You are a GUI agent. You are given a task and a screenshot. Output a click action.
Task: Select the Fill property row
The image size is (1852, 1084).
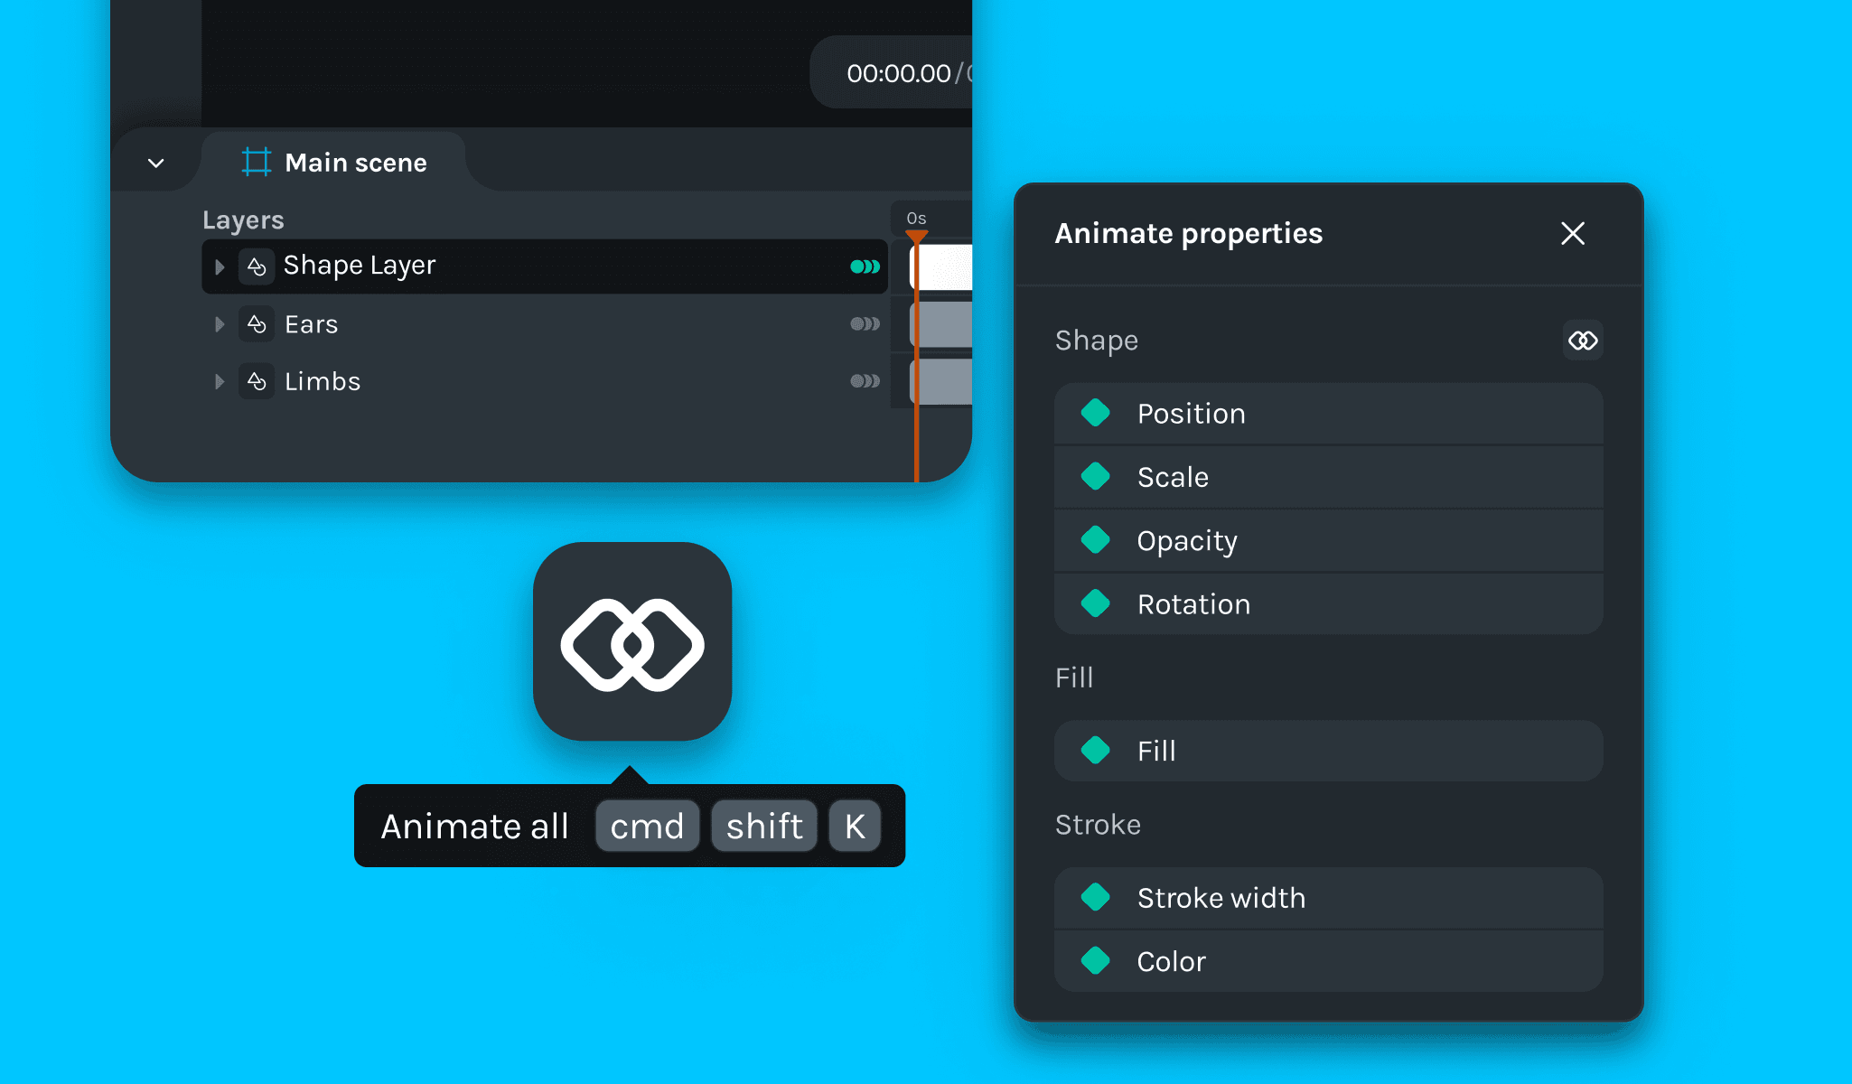(1328, 750)
